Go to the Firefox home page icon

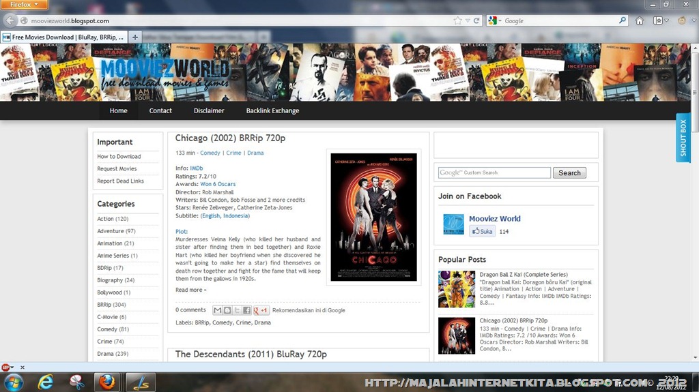639,20
